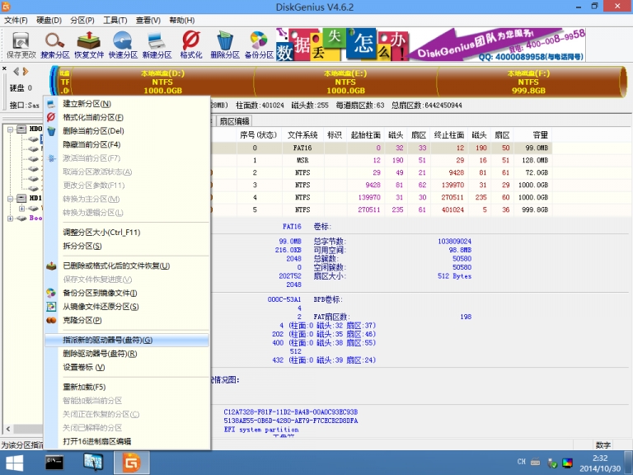The width and height of the screenshot is (633, 475).
Task: Click the Recover Files (恢复文件) icon
Action: point(89,45)
